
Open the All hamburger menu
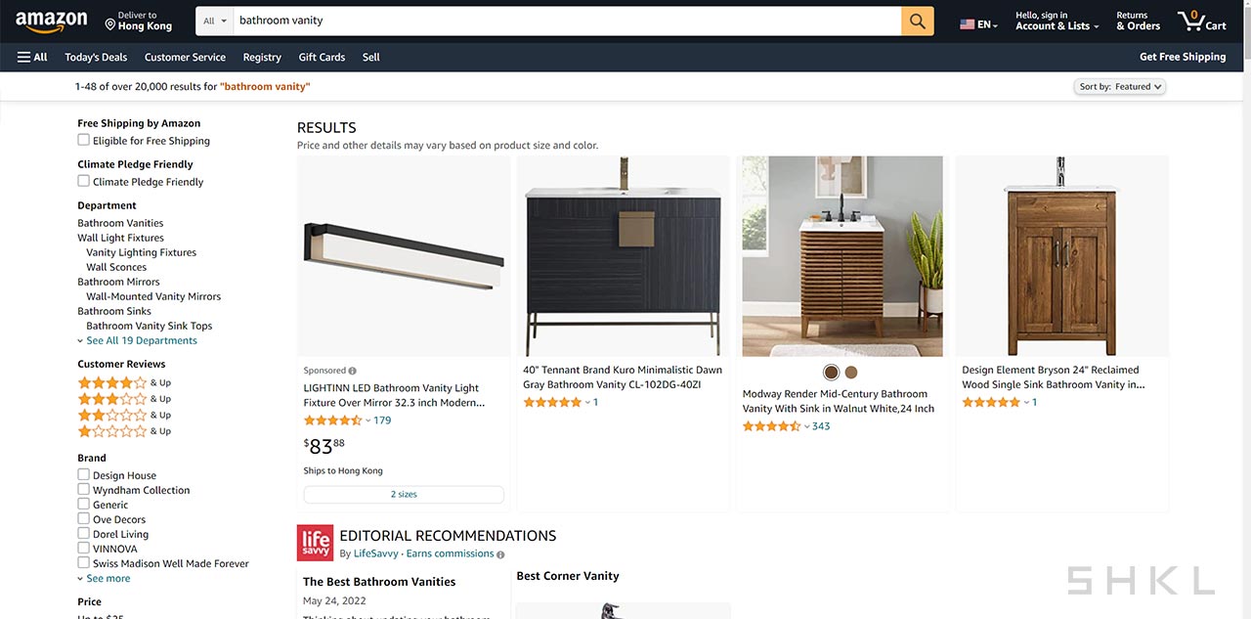pyautogui.click(x=32, y=57)
